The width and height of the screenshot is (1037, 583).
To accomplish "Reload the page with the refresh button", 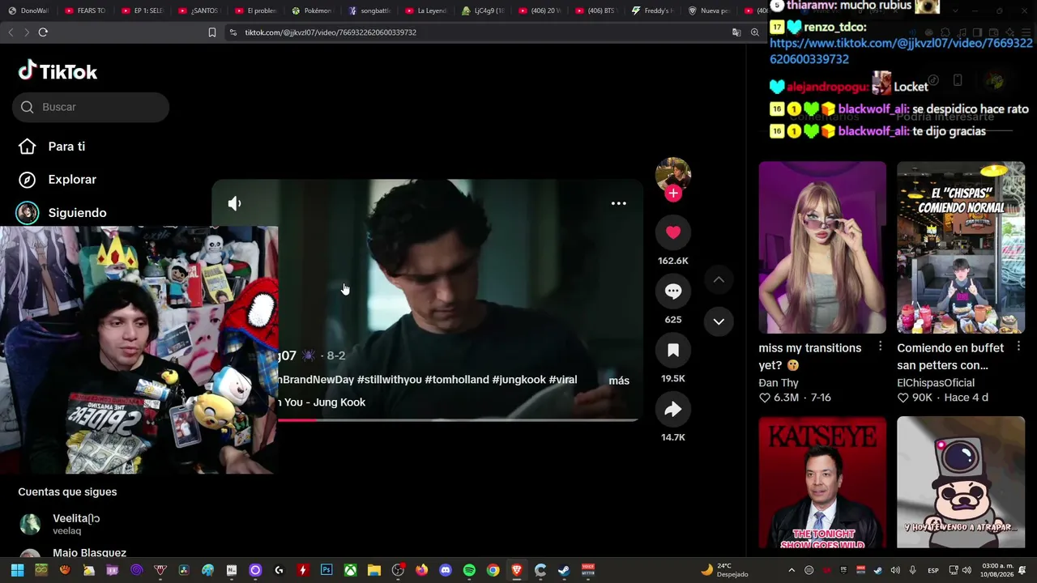I will [43, 32].
